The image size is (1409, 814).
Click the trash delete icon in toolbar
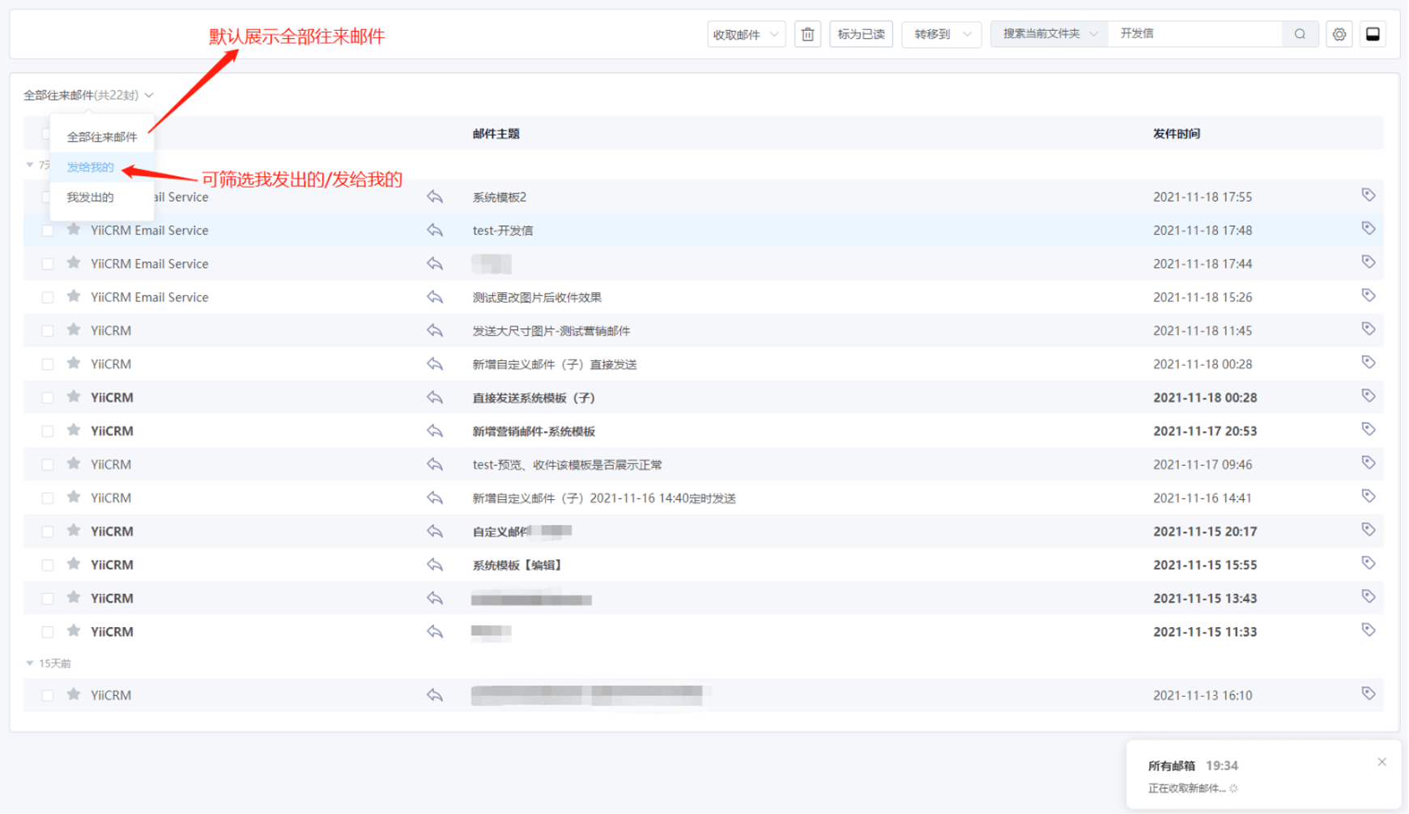point(807,34)
